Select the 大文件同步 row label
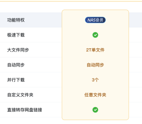This screenshot has width=142, height=124. [18, 50]
